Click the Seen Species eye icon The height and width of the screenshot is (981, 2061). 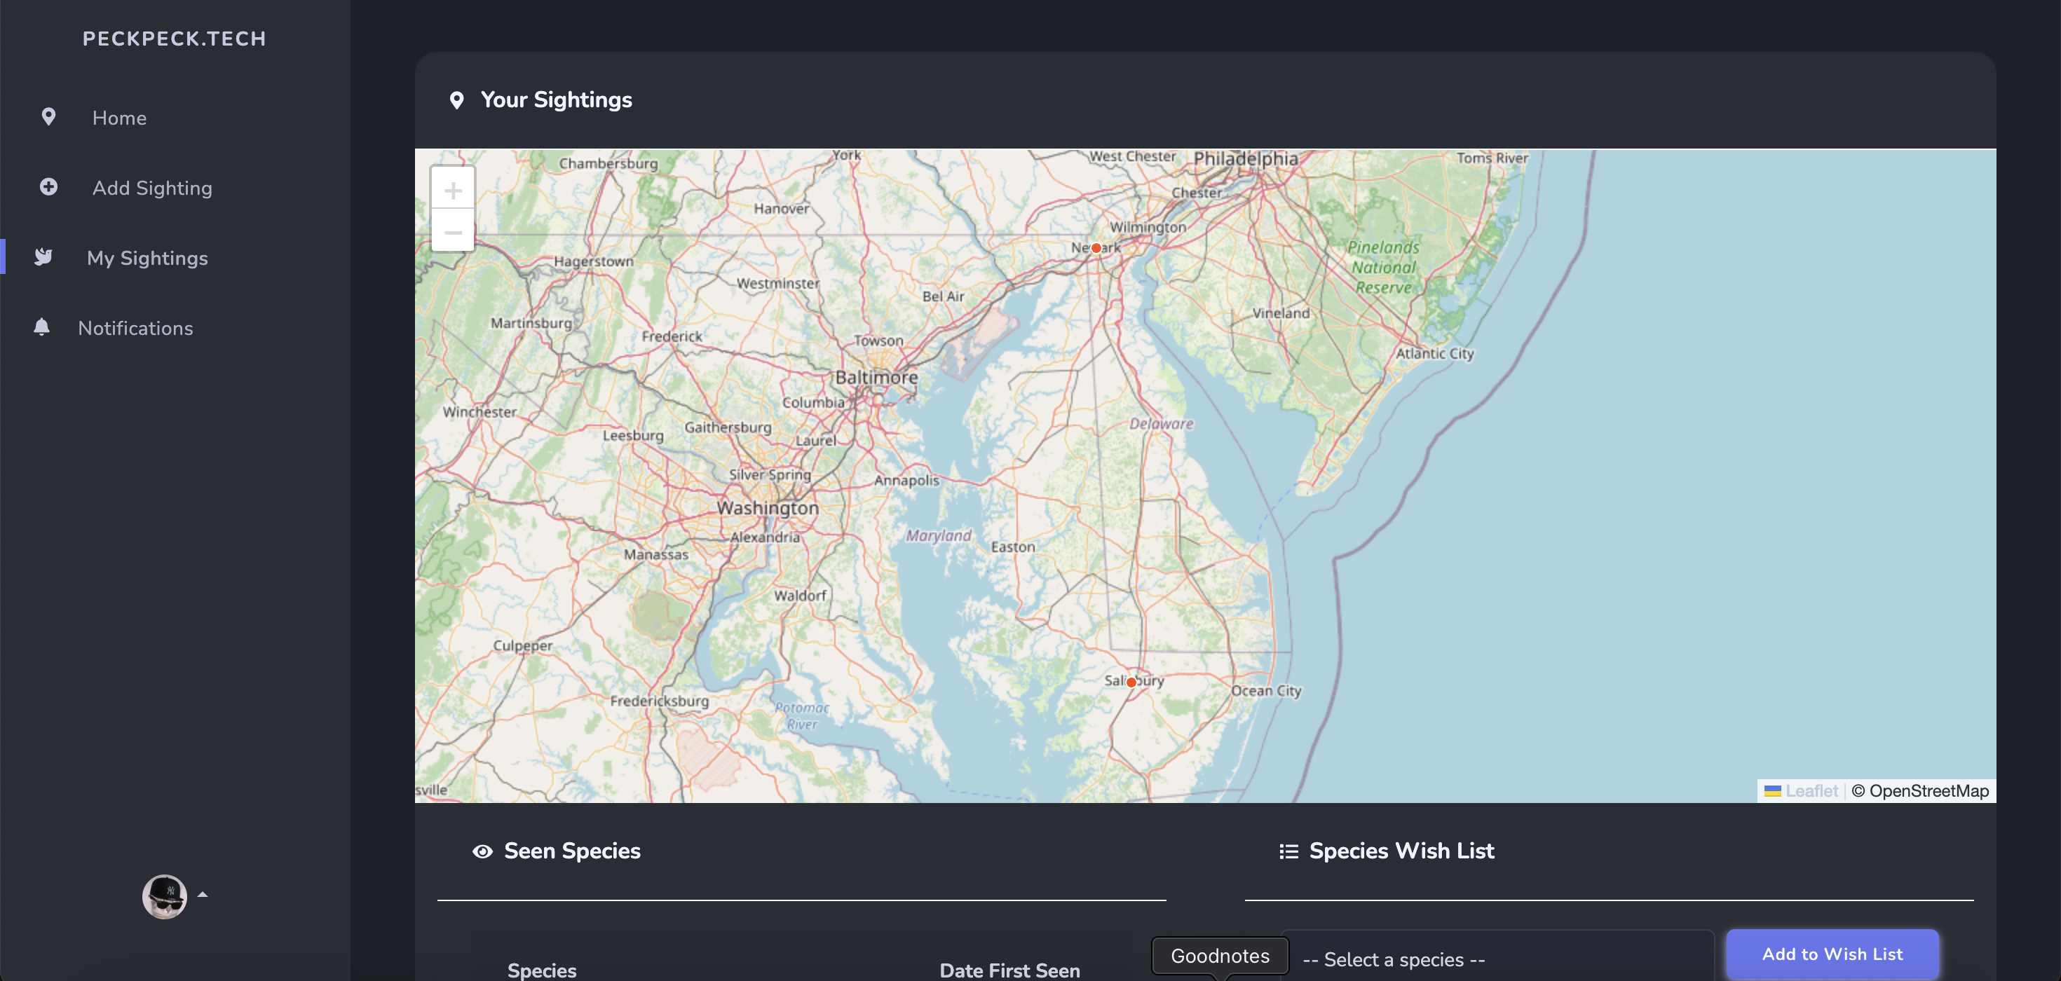point(482,851)
